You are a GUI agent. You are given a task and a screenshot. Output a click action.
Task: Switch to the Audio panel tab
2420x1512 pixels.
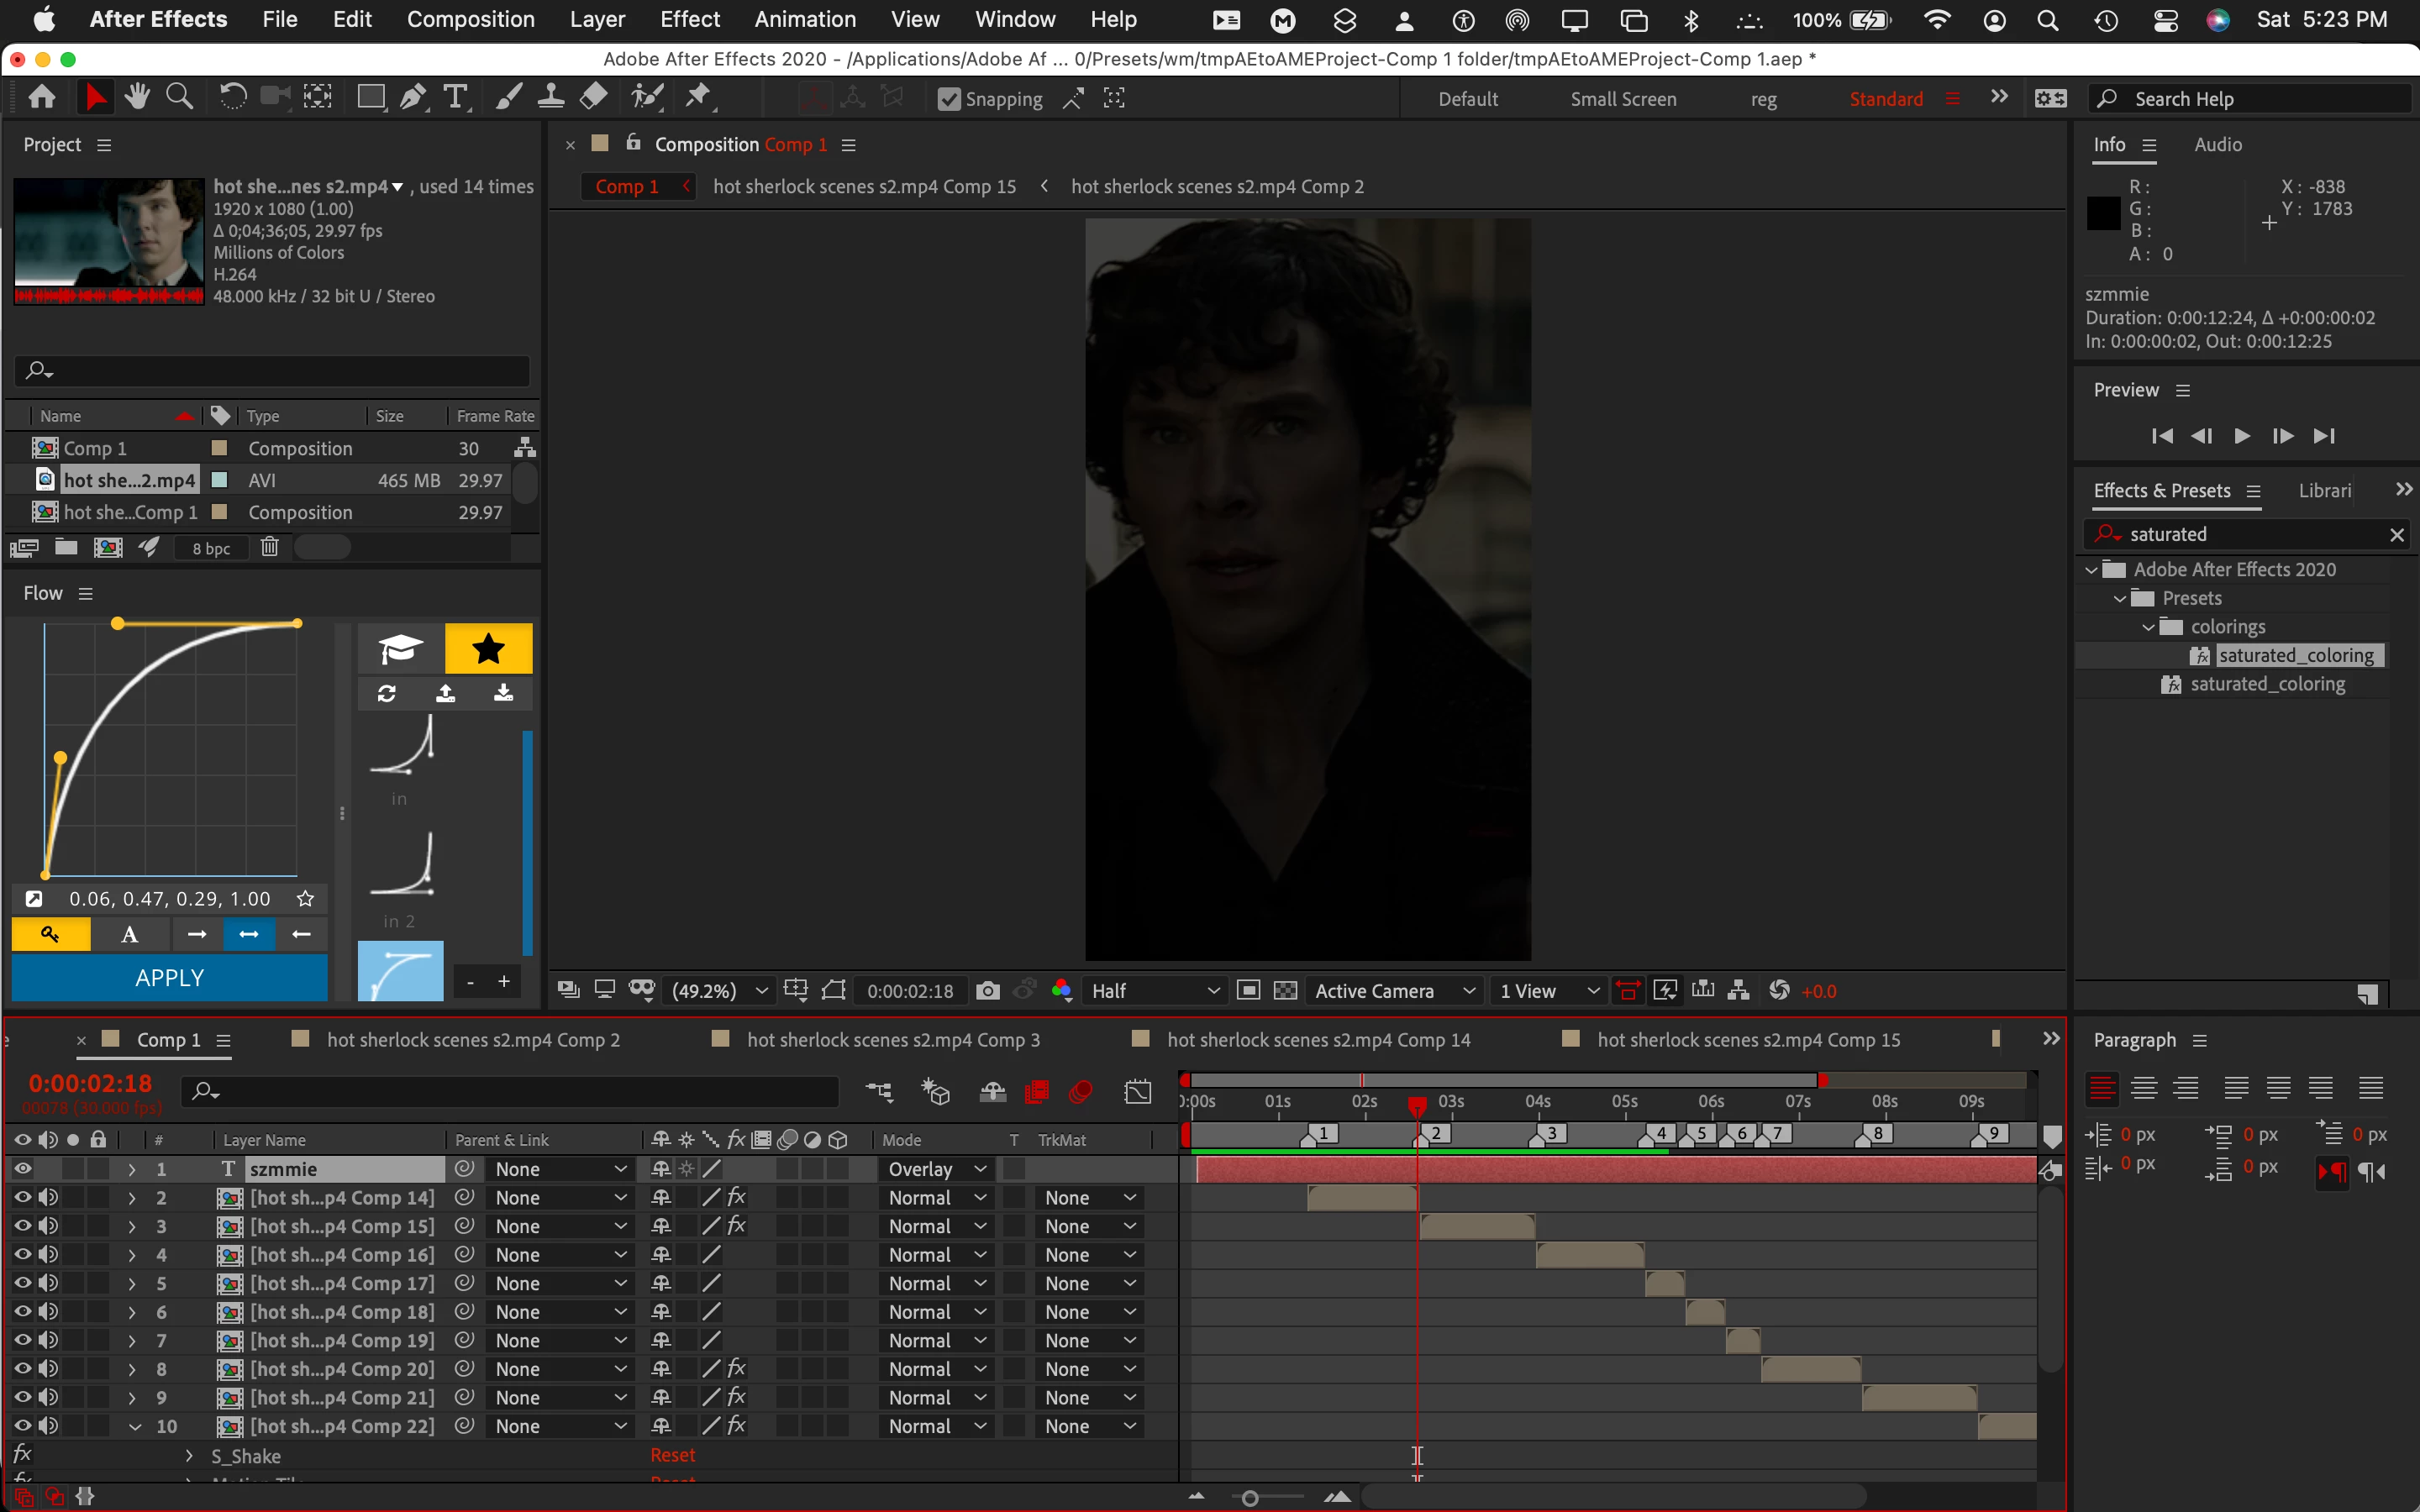click(2217, 144)
